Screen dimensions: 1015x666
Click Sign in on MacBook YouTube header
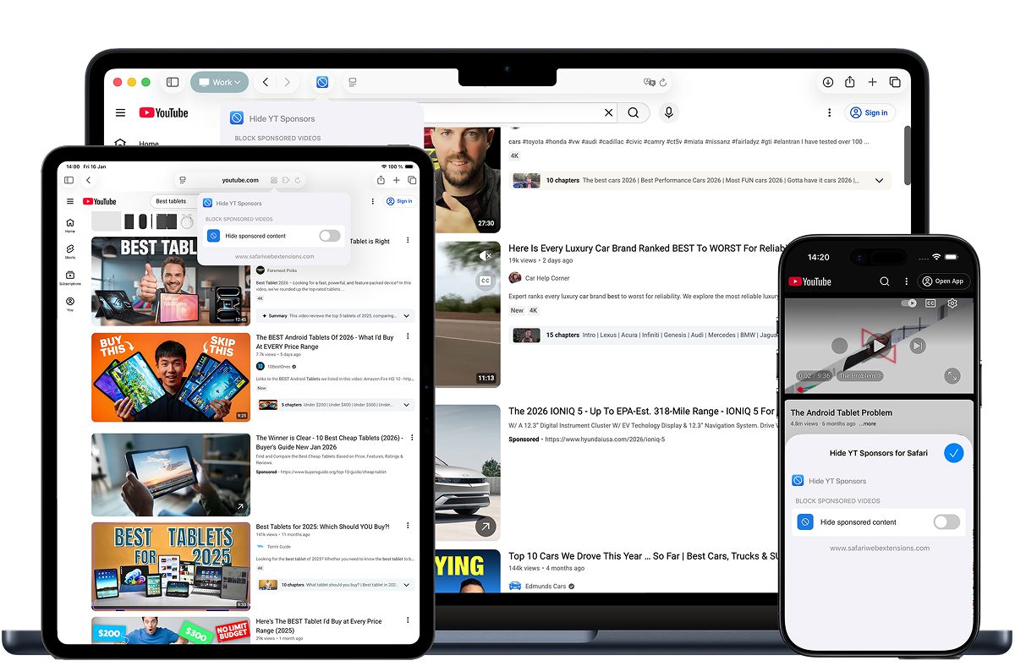[x=870, y=112]
